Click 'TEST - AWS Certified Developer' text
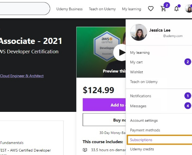This screenshot has width=192, height=155. tap(26, 150)
